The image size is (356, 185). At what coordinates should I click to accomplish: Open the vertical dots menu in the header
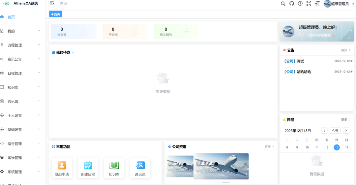click(x=353, y=4)
